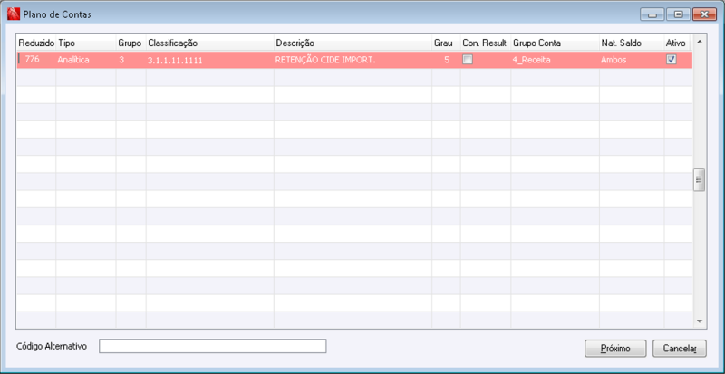Select classification 3.1.1.11.1111 cell
Screen dimensions: 725x374
tap(210, 60)
